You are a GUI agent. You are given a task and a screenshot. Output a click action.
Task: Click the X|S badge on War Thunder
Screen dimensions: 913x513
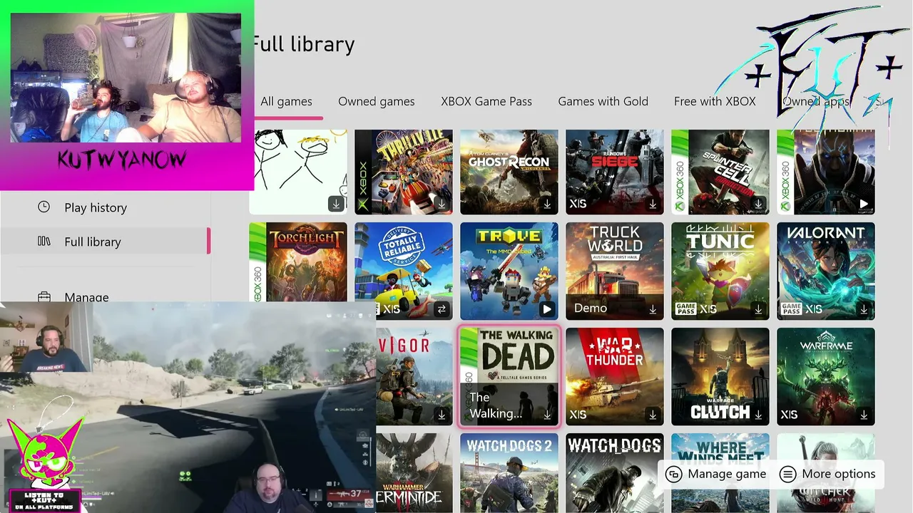[x=578, y=415]
